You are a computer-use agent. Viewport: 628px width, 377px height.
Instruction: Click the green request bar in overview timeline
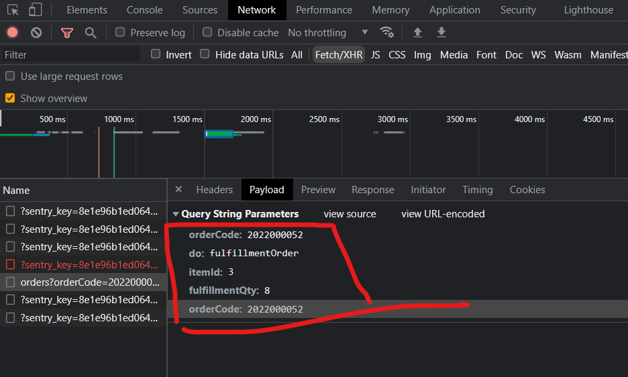219,133
